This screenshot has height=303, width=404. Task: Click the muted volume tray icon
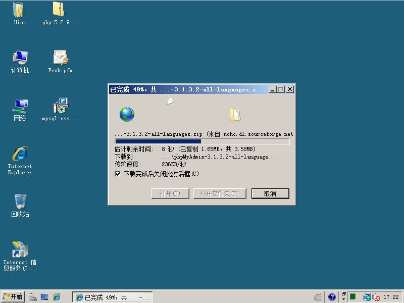pos(376,297)
